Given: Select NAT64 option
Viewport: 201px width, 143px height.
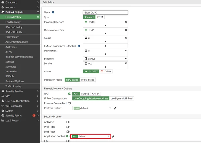Looking at the screenshot, I should (x=95, y=94).
